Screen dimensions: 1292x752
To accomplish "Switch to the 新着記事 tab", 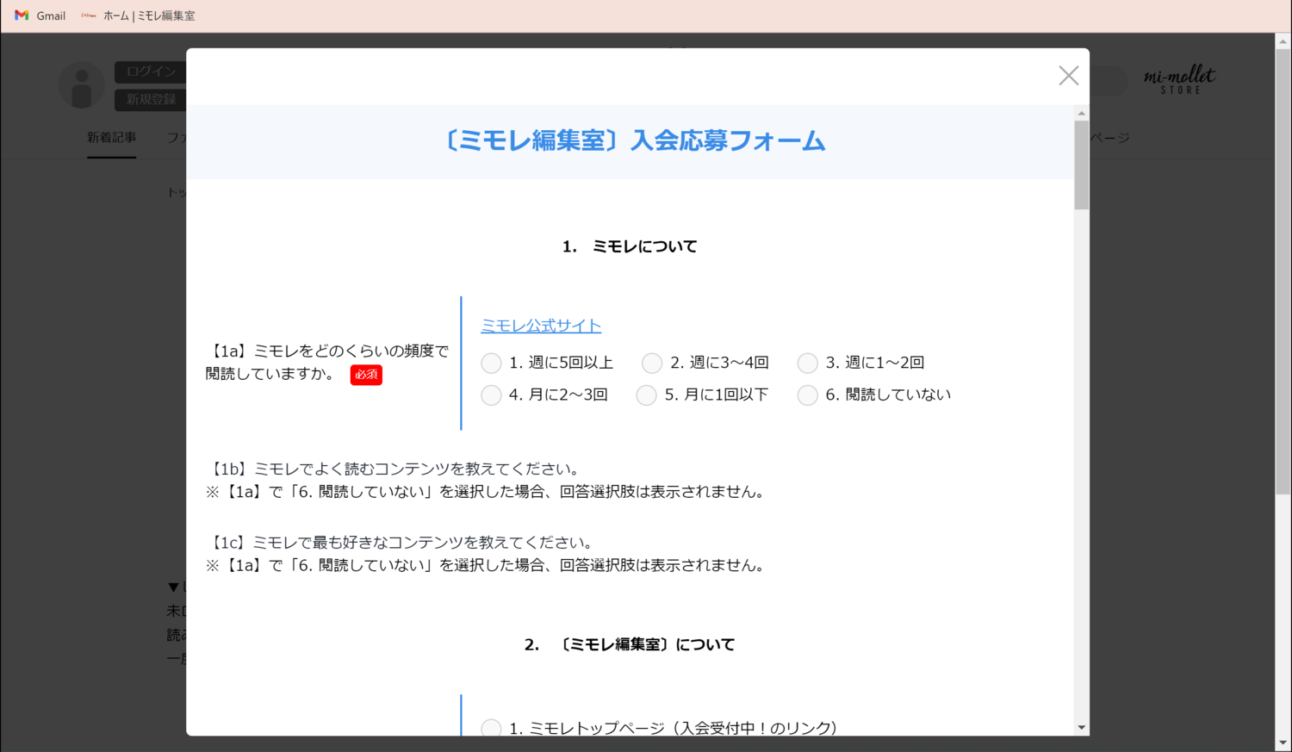I will click(x=111, y=138).
